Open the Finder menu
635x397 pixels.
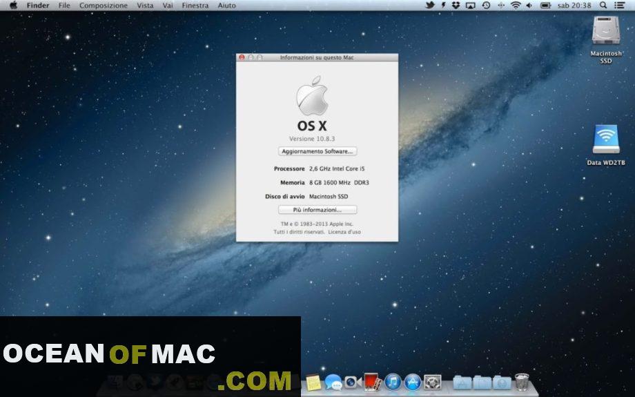pyautogui.click(x=38, y=6)
